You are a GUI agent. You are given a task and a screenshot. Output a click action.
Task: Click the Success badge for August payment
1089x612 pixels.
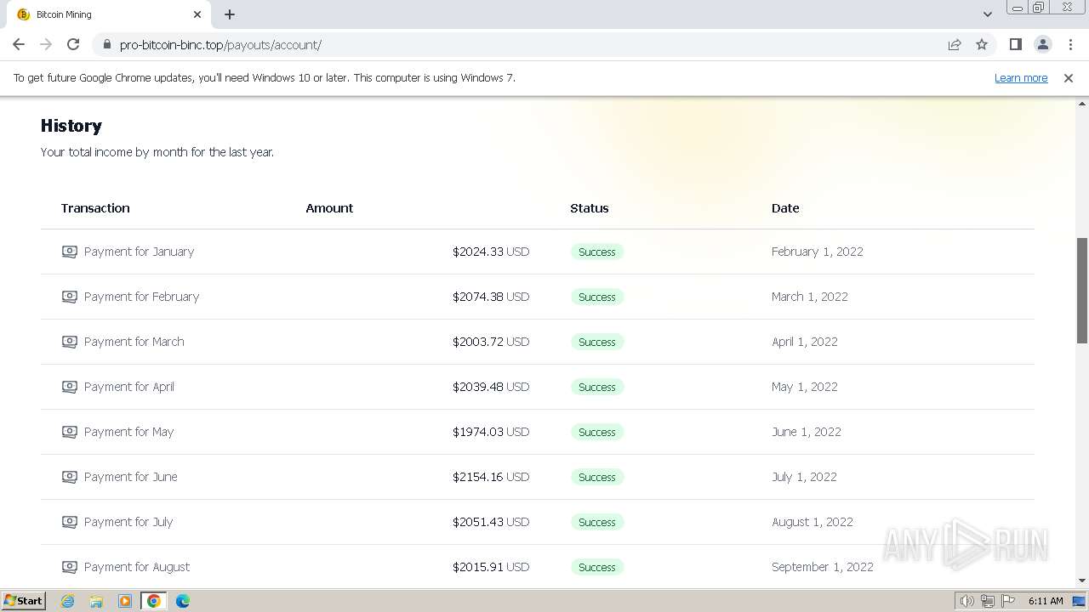pos(597,567)
